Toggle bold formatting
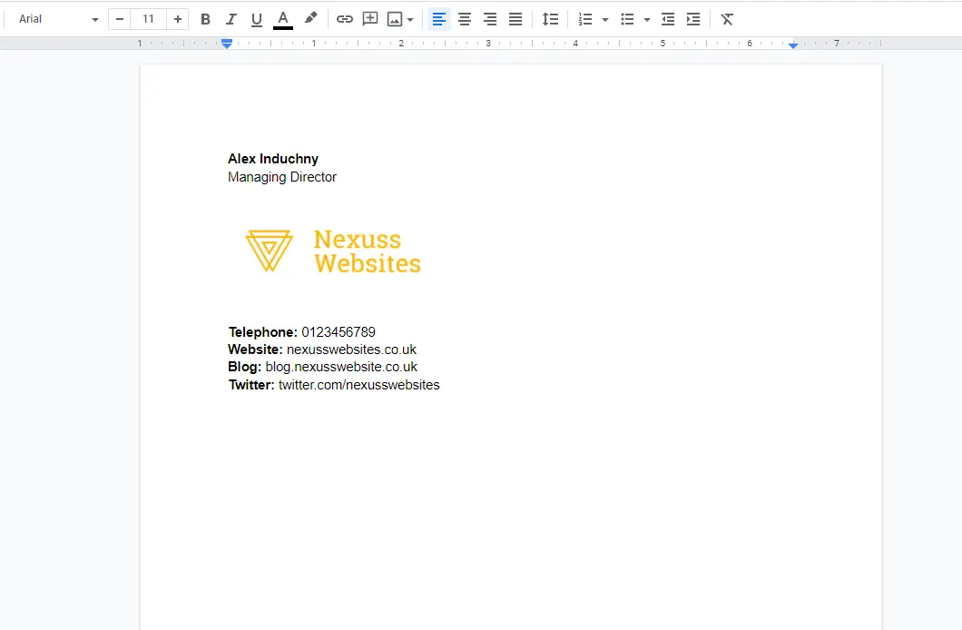This screenshot has height=630, width=962. click(x=205, y=18)
